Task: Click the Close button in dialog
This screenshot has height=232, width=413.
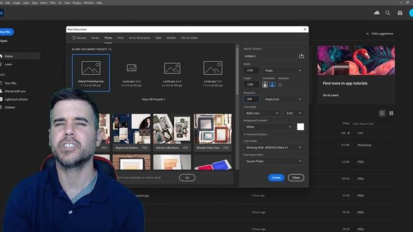Action: click(296, 178)
